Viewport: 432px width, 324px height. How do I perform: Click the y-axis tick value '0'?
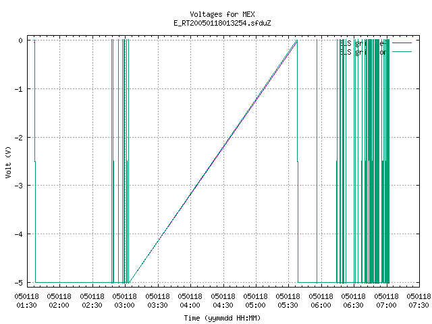coord(20,40)
